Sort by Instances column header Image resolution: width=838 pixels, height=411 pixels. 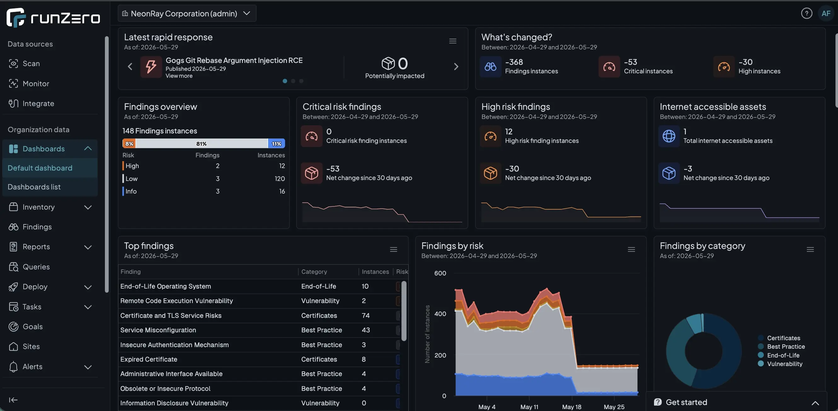tap(375, 272)
